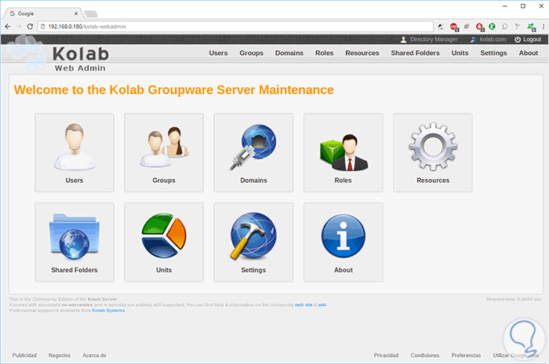This screenshot has width=549, height=364.
Task: Click the browser forward arrow
Action: point(19,26)
